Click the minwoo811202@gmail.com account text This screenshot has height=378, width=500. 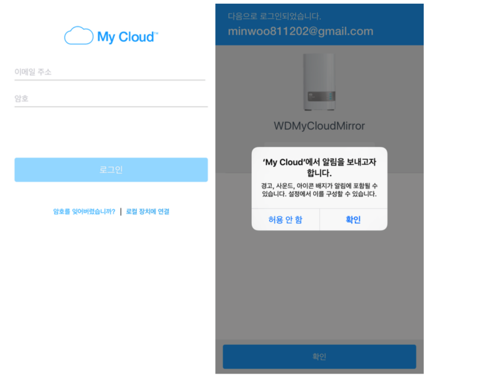pos(301,31)
